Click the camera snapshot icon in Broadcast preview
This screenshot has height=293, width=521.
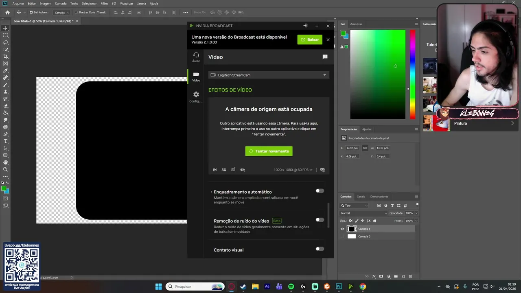pos(233,170)
